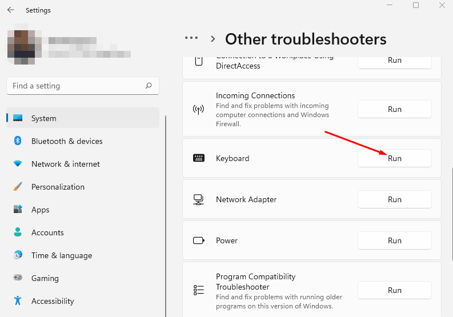Click the DirectAccess device icon
453x317 pixels.
point(198,61)
